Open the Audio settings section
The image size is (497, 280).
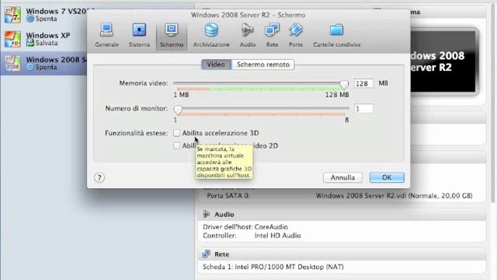tap(247, 35)
